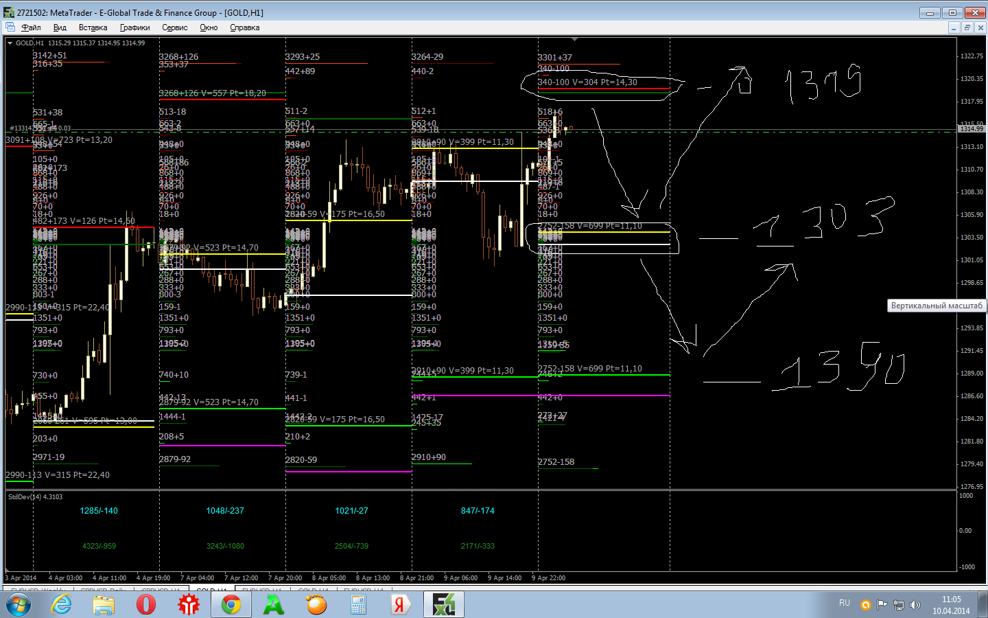Launch Internet Explorer from the taskbar
The image size is (988, 618).
pyautogui.click(x=62, y=604)
